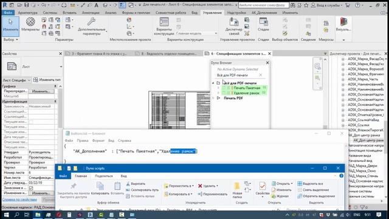Open the Выбор panel dropdown
The image size is (389, 219).
[11, 40]
